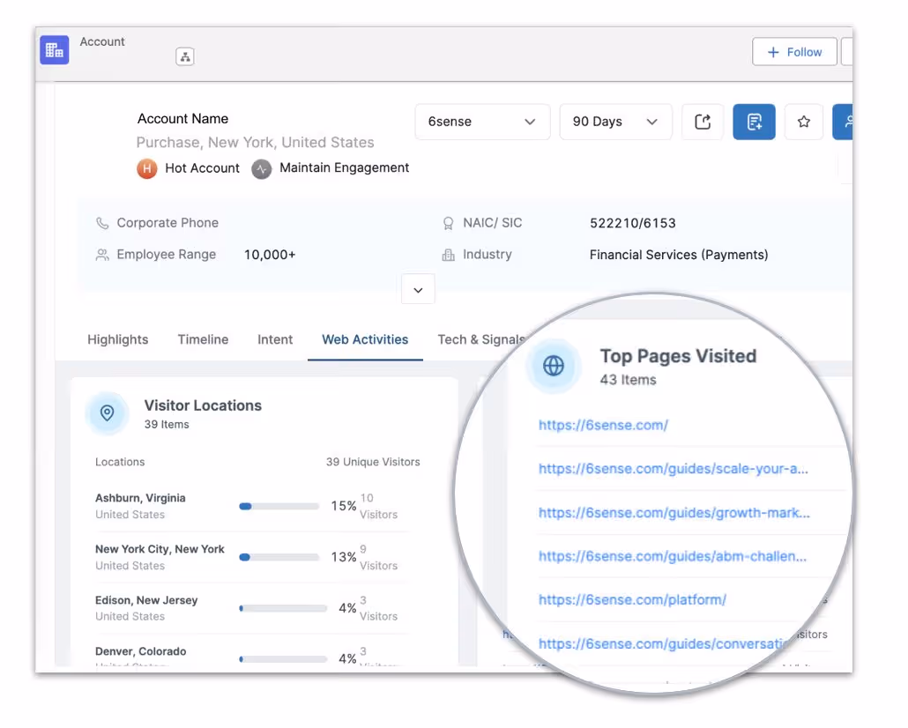The width and height of the screenshot is (908, 728).
Task: Open the 6sense product dropdown
Action: click(x=482, y=122)
